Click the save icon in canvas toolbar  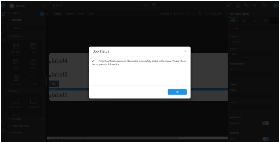[x=199, y=14]
